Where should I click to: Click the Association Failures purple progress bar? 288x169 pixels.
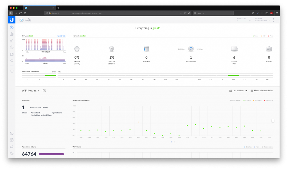(x=51, y=154)
